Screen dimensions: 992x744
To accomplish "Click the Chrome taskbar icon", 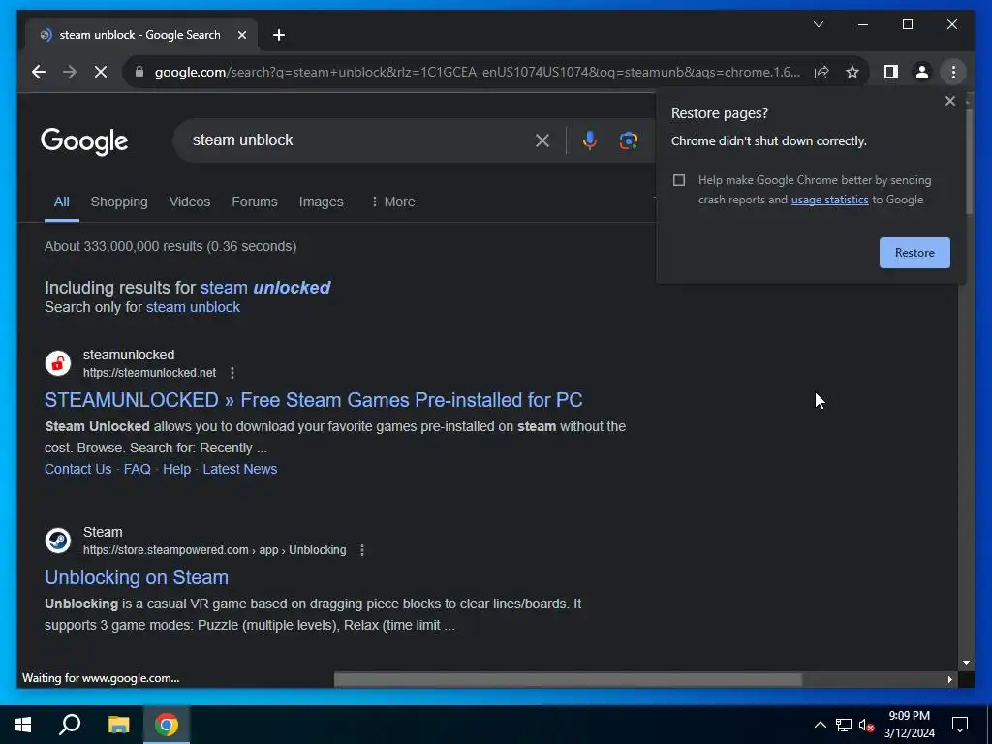I will tap(167, 725).
